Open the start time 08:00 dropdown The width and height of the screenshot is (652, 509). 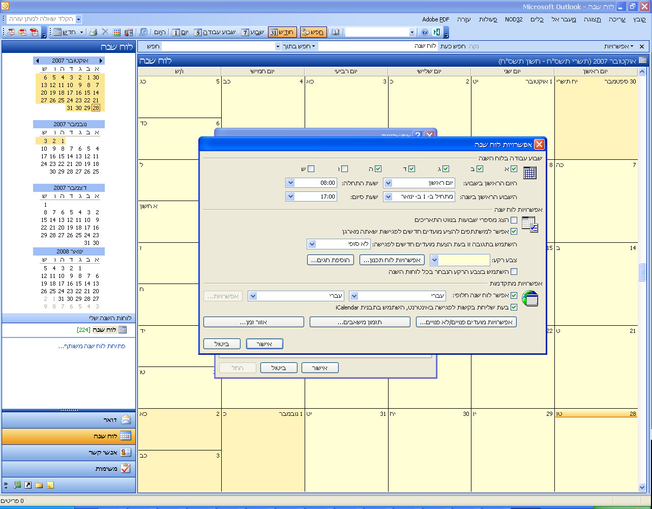(x=290, y=183)
